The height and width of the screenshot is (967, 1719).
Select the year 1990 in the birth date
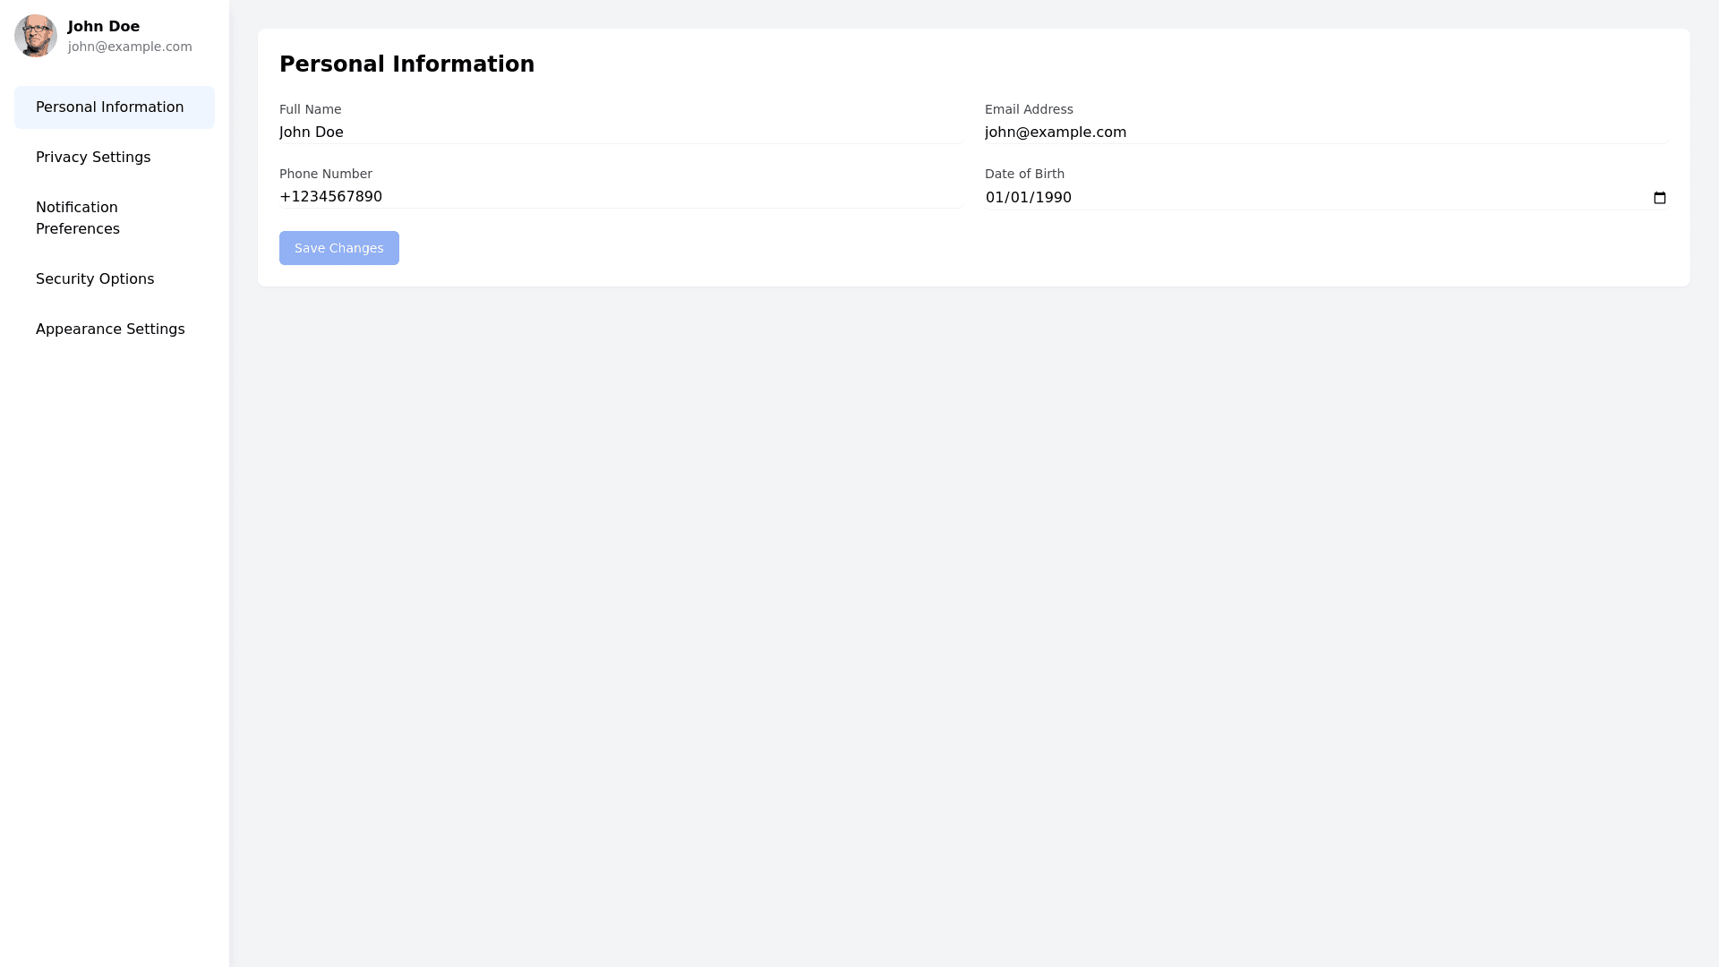click(1053, 198)
